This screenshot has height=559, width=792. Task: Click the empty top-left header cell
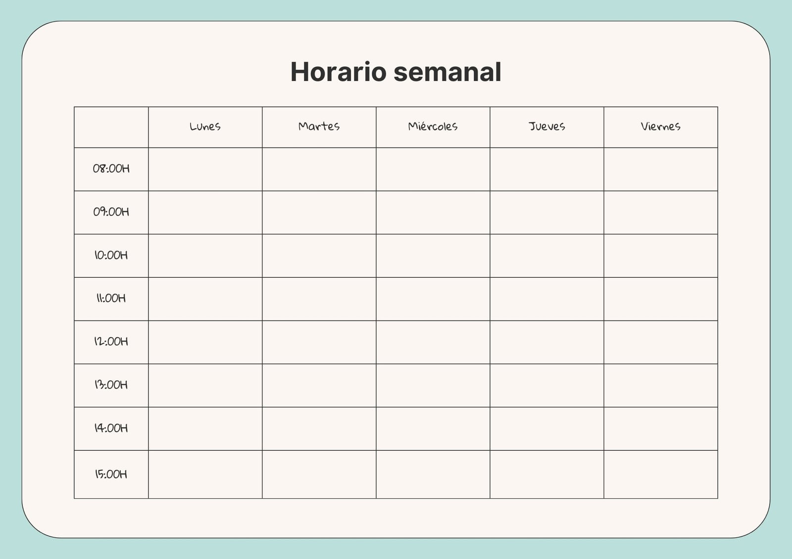[x=111, y=127]
